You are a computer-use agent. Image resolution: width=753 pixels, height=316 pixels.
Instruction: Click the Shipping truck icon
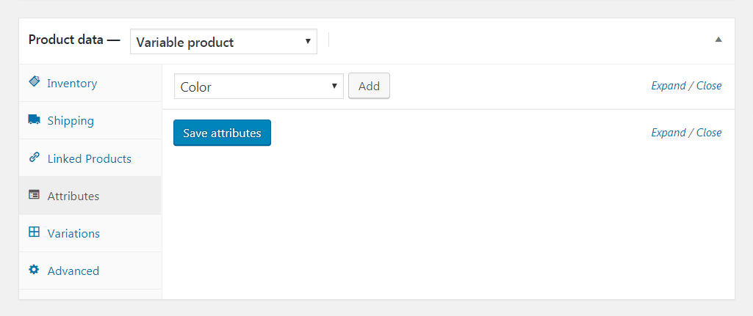[34, 120]
